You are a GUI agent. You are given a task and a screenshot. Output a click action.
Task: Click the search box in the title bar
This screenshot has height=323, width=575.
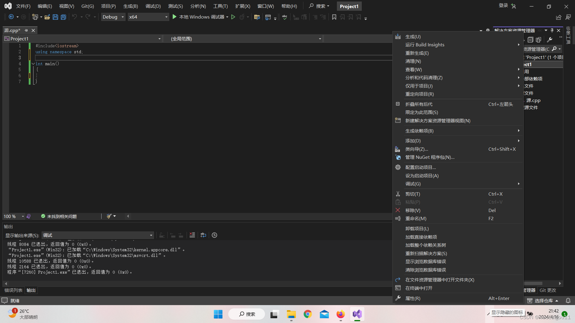[319, 6]
